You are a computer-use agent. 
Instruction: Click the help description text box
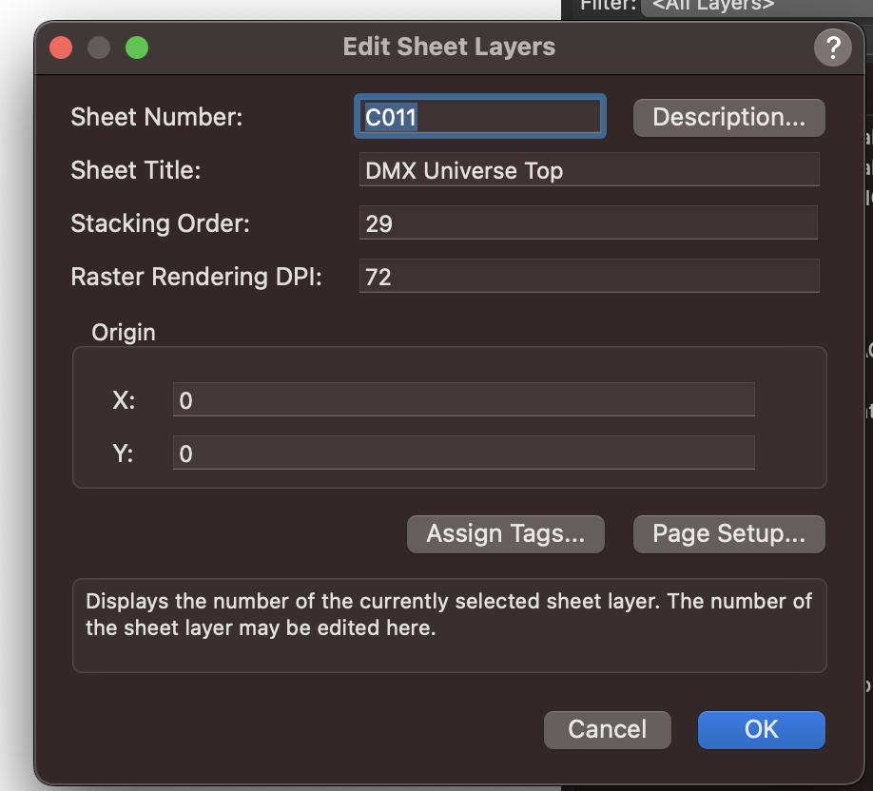[x=449, y=625]
